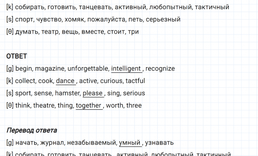The width and height of the screenshot is (258, 156).
Task: Select the word "serious"
Action: point(133,93)
